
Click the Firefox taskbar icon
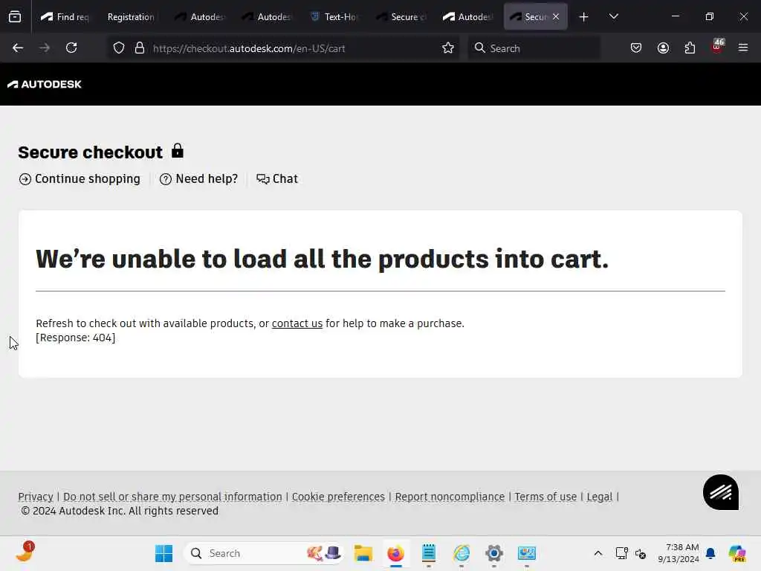[x=396, y=553]
